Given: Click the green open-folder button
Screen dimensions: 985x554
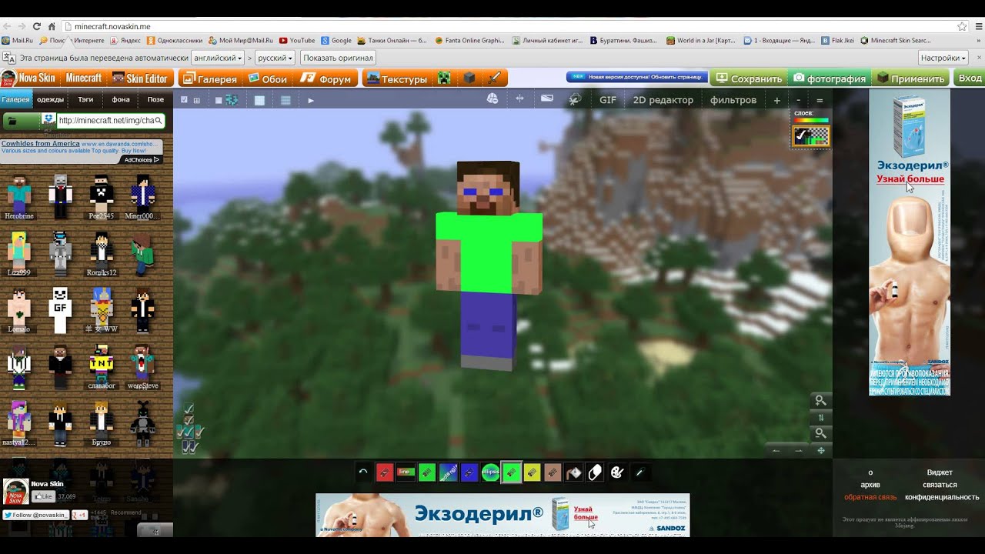Looking at the screenshot, I should [x=21, y=121].
